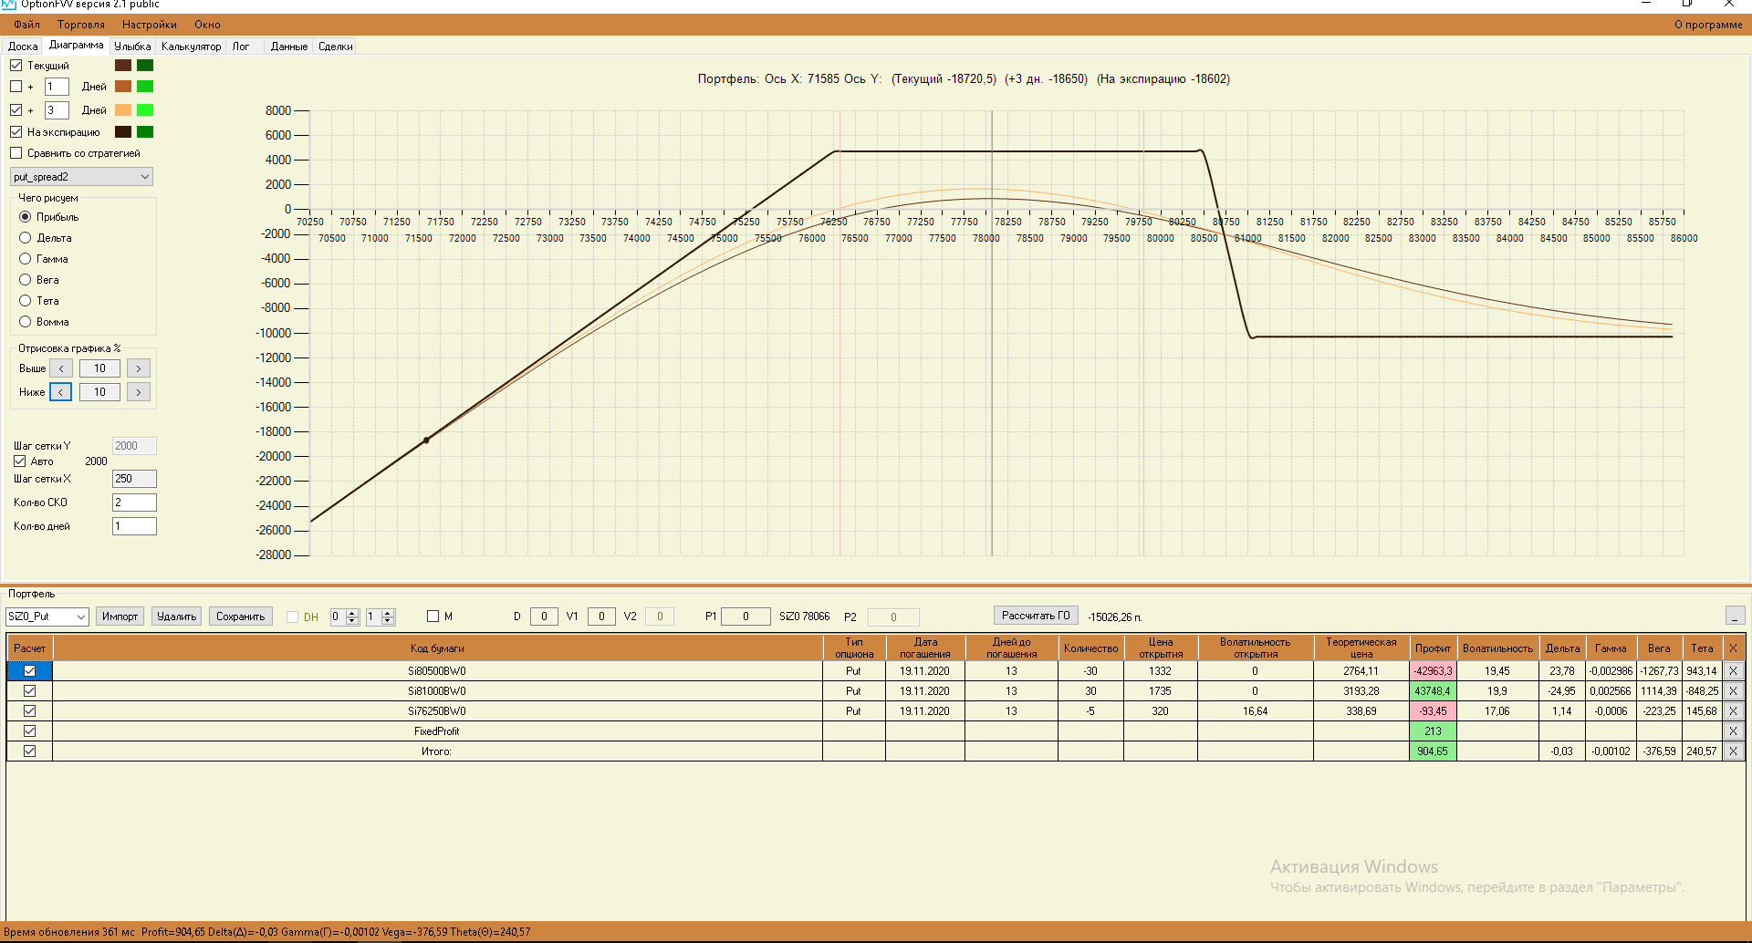Increase the Выше chart range percent
This screenshot has height=943, width=1752.
click(138, 368)
